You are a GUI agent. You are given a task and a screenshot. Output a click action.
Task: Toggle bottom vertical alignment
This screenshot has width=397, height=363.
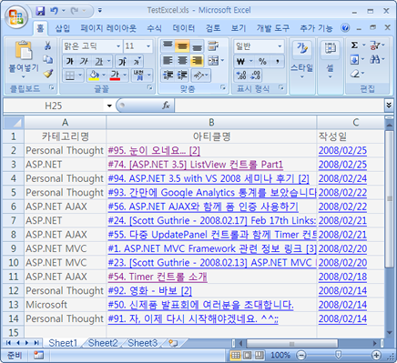pyautogui.click(x=197, y=46)
